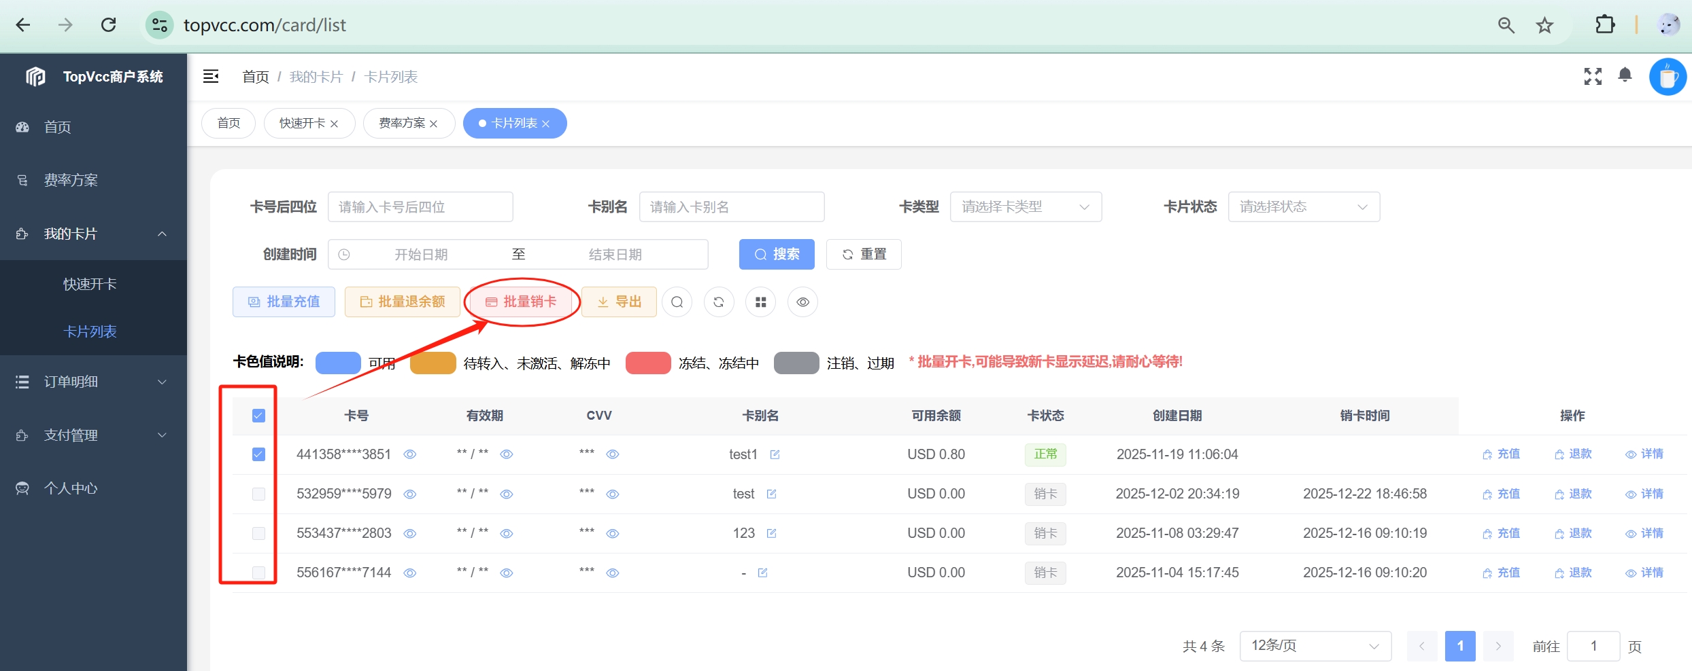Reveal card number ending 5979
Image resolution: width=1692 pixels, height=671 pixels.
point(410,494)
